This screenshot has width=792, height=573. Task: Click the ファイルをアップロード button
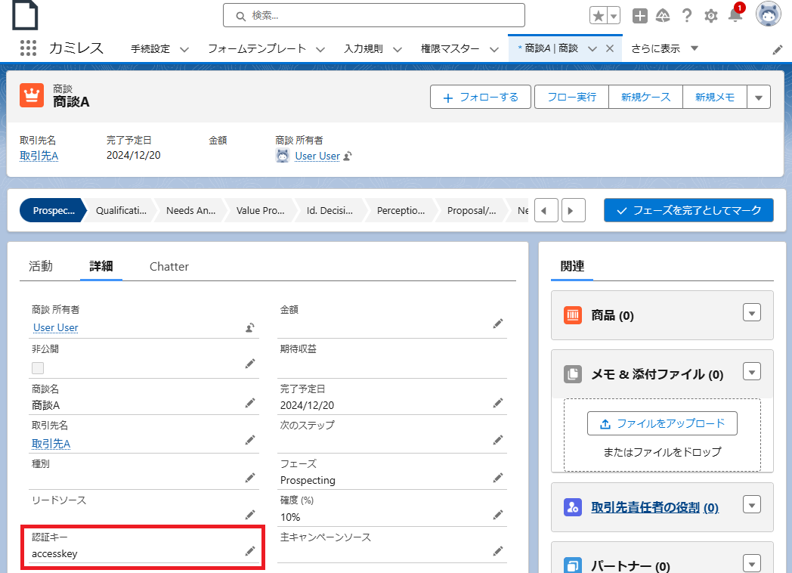pyautogui.click(x=662, y=423)
